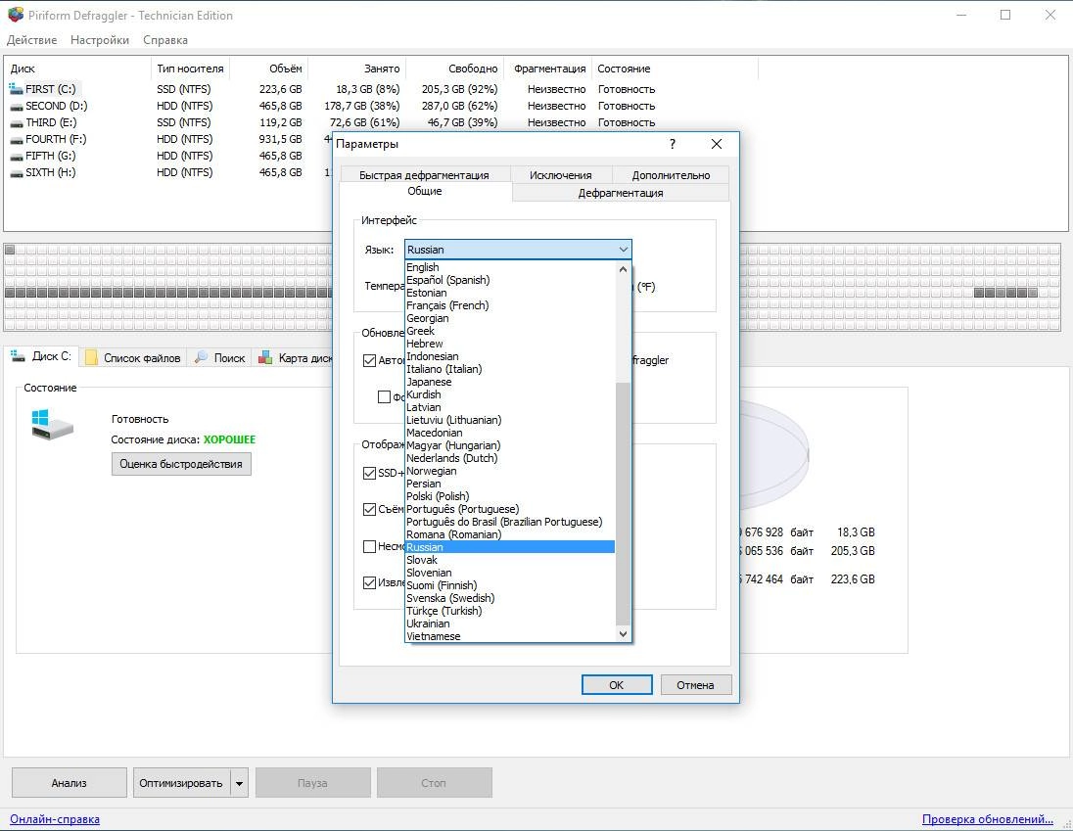Screen dimensions: 1073x831
Task: Open the Оптимизировать dropdown arrow
Action: point(240,783)
